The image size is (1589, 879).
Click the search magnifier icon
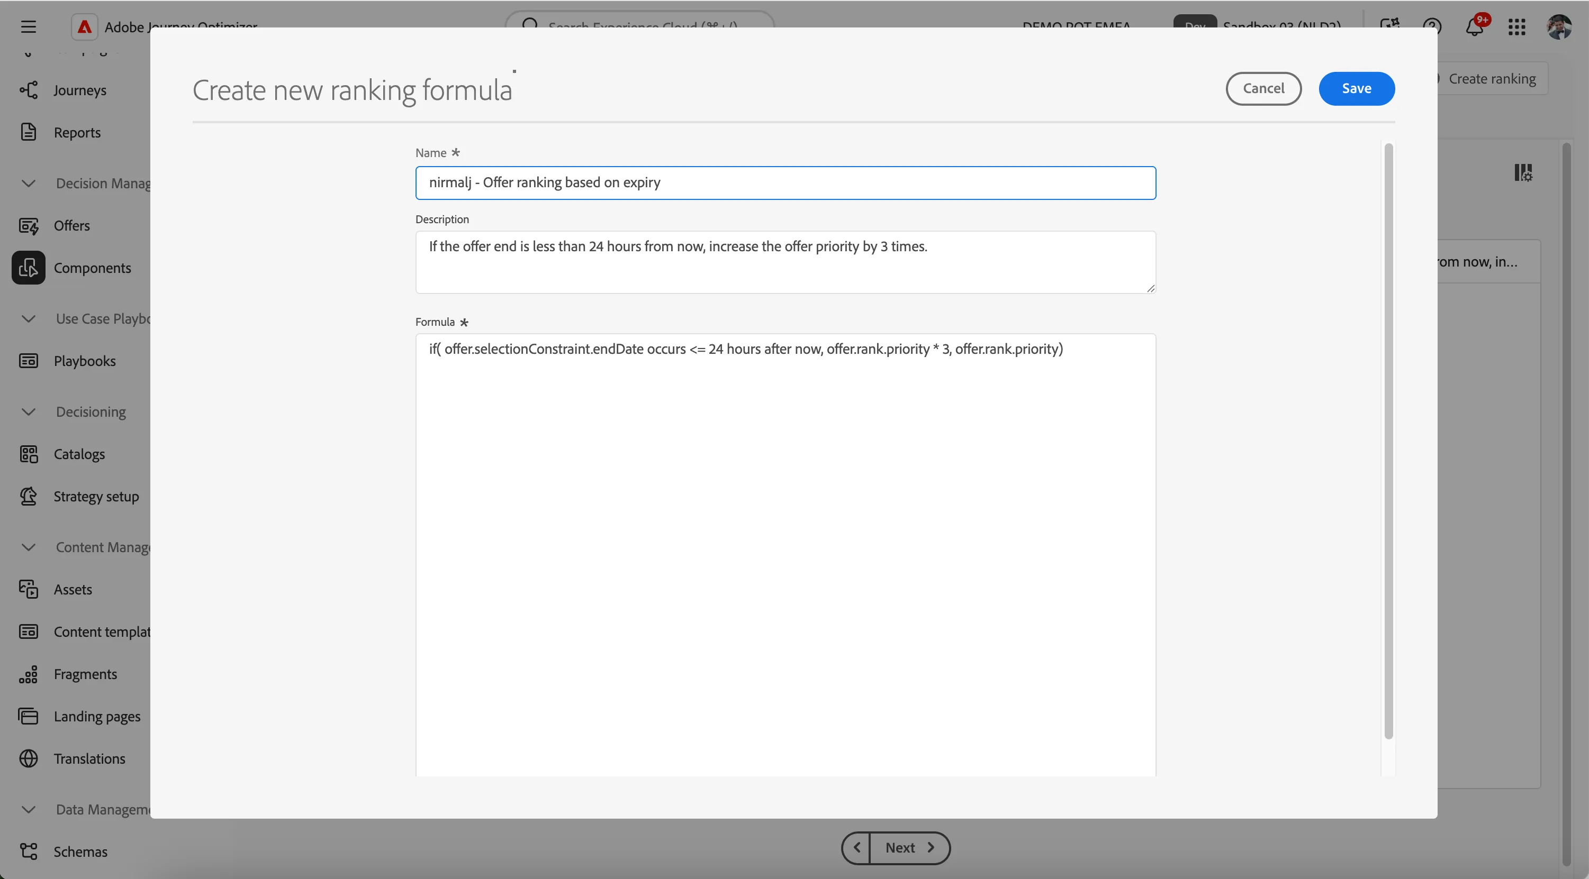tap(530, 26)
